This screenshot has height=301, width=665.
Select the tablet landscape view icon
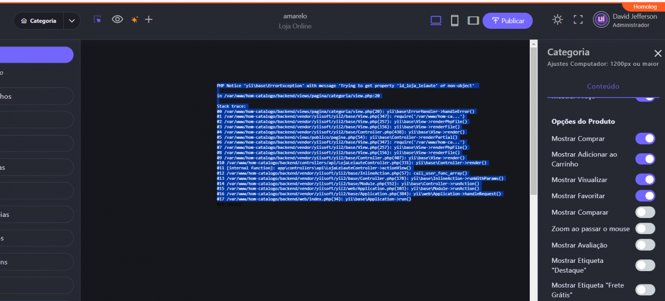coord(473,20)
